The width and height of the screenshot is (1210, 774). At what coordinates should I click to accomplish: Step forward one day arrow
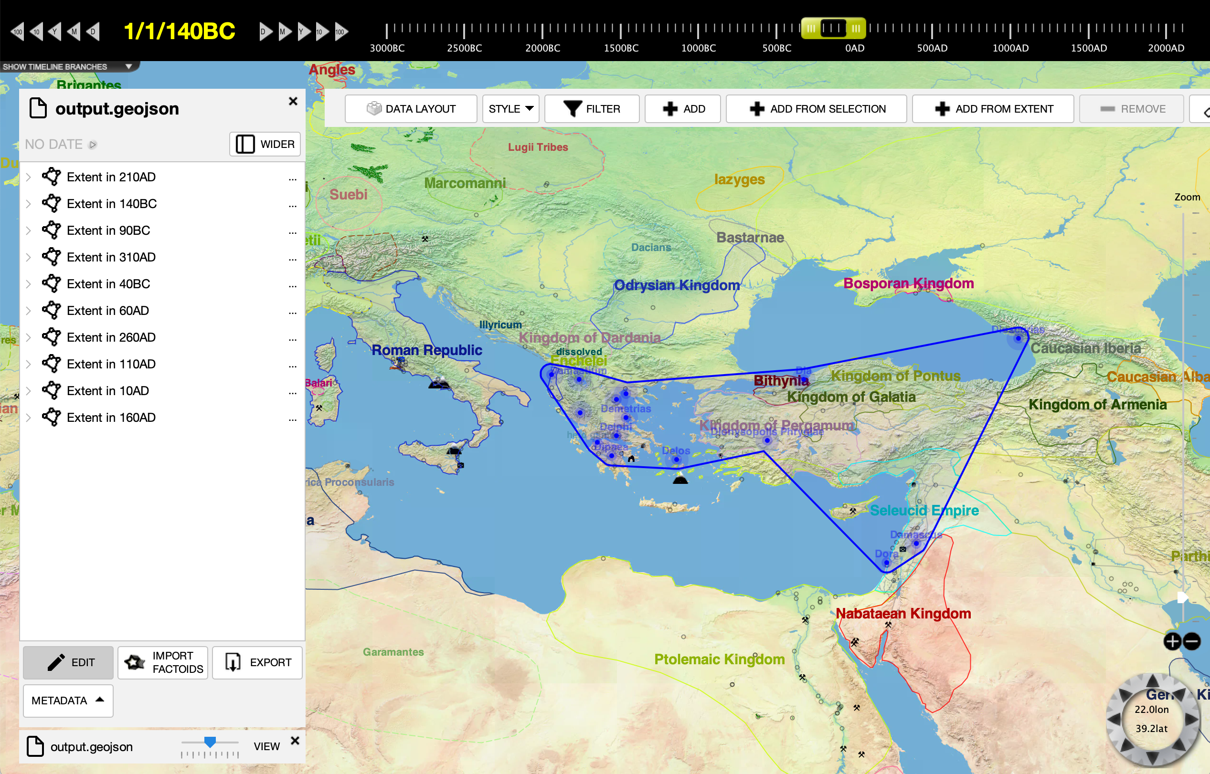point(265,31)
